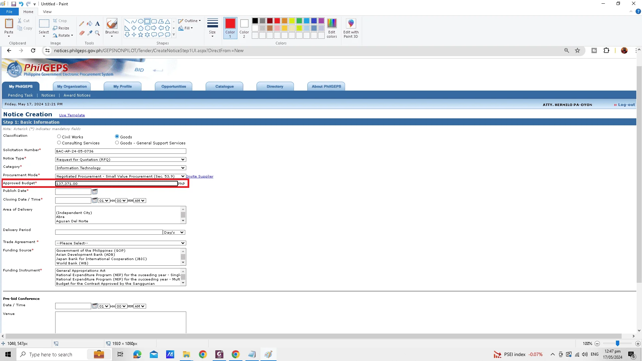
Task: Open Closing Time AM/PM dropdown
Action: [140, 201]
